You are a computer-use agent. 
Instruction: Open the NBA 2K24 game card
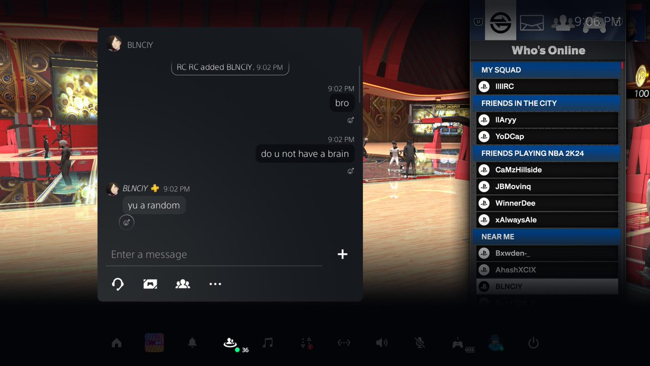pos(154,342)
